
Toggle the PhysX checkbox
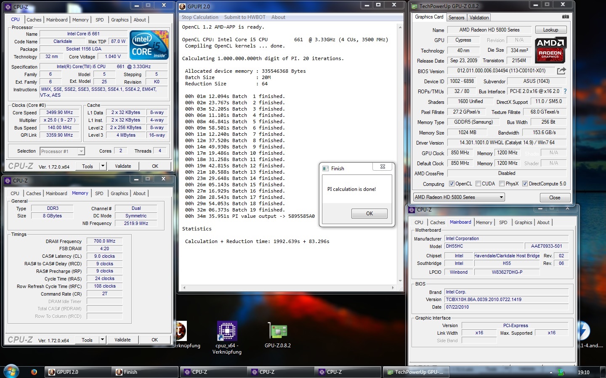[x=502, y=184]
